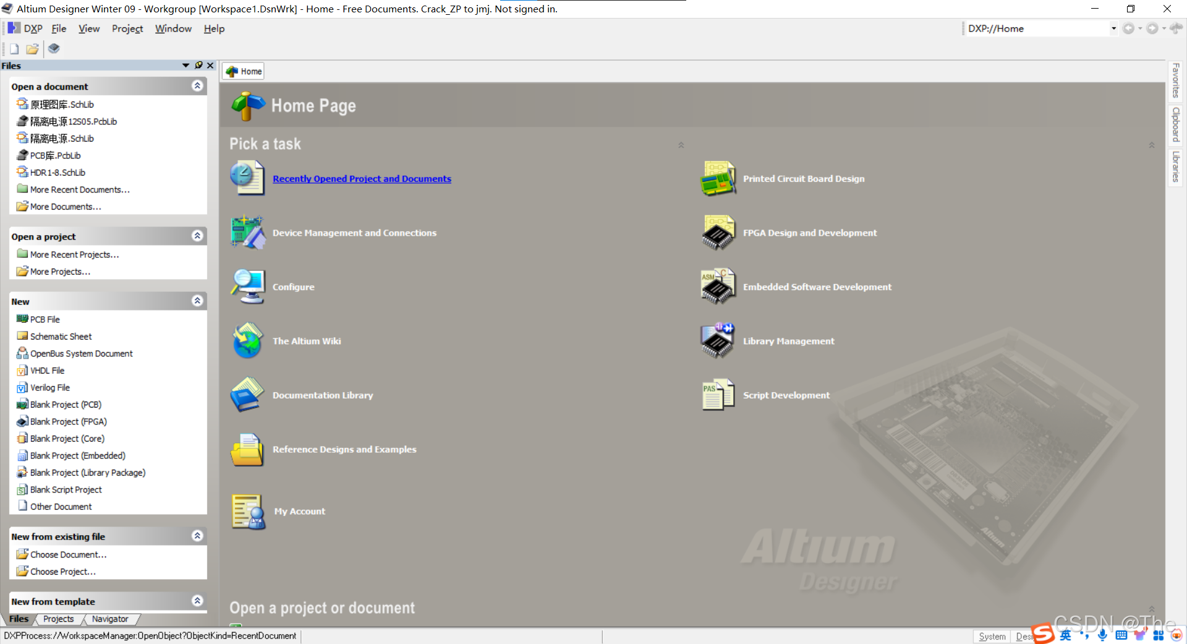1187x644 pixels.
Task: Click the Recently Opened Project and Documents clock icon
Action: coord(248,178)
